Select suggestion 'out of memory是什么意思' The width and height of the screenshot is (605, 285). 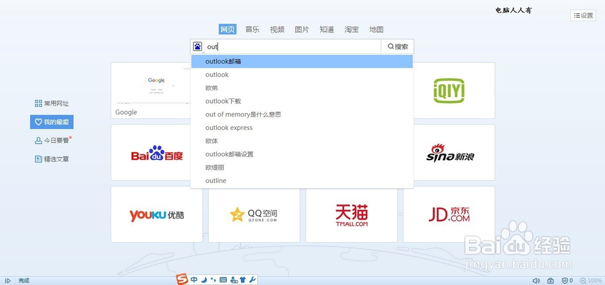(x=302, y=114)
